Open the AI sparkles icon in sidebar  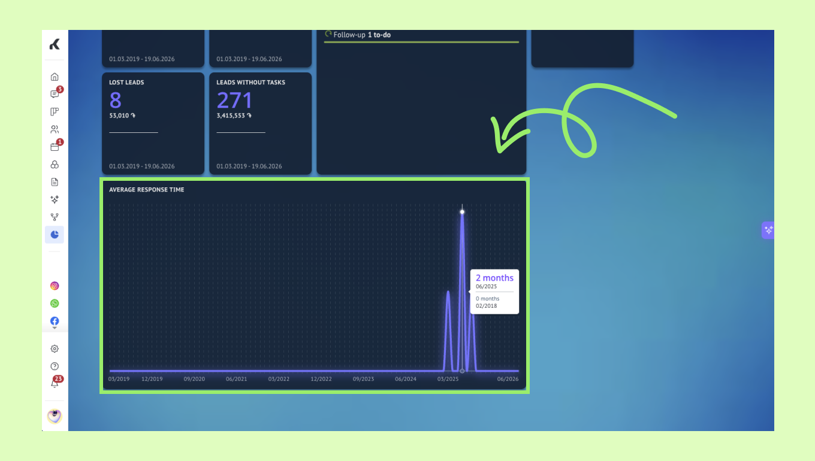[55, 199]
